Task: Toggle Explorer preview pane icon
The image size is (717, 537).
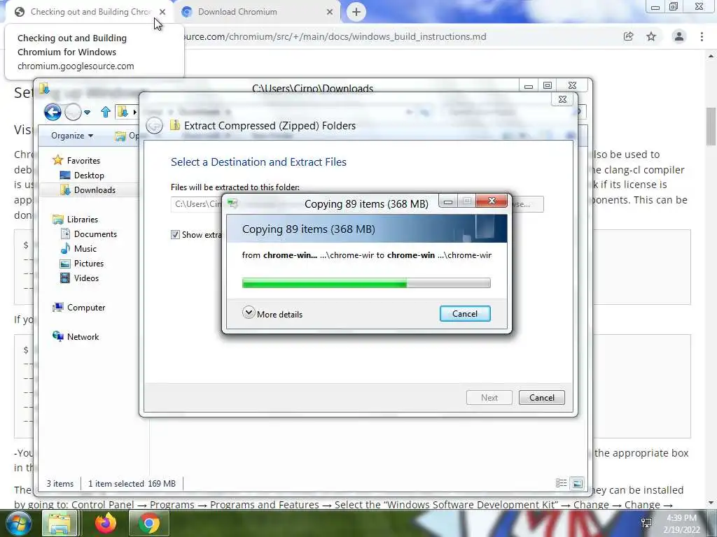Action: 578,483
